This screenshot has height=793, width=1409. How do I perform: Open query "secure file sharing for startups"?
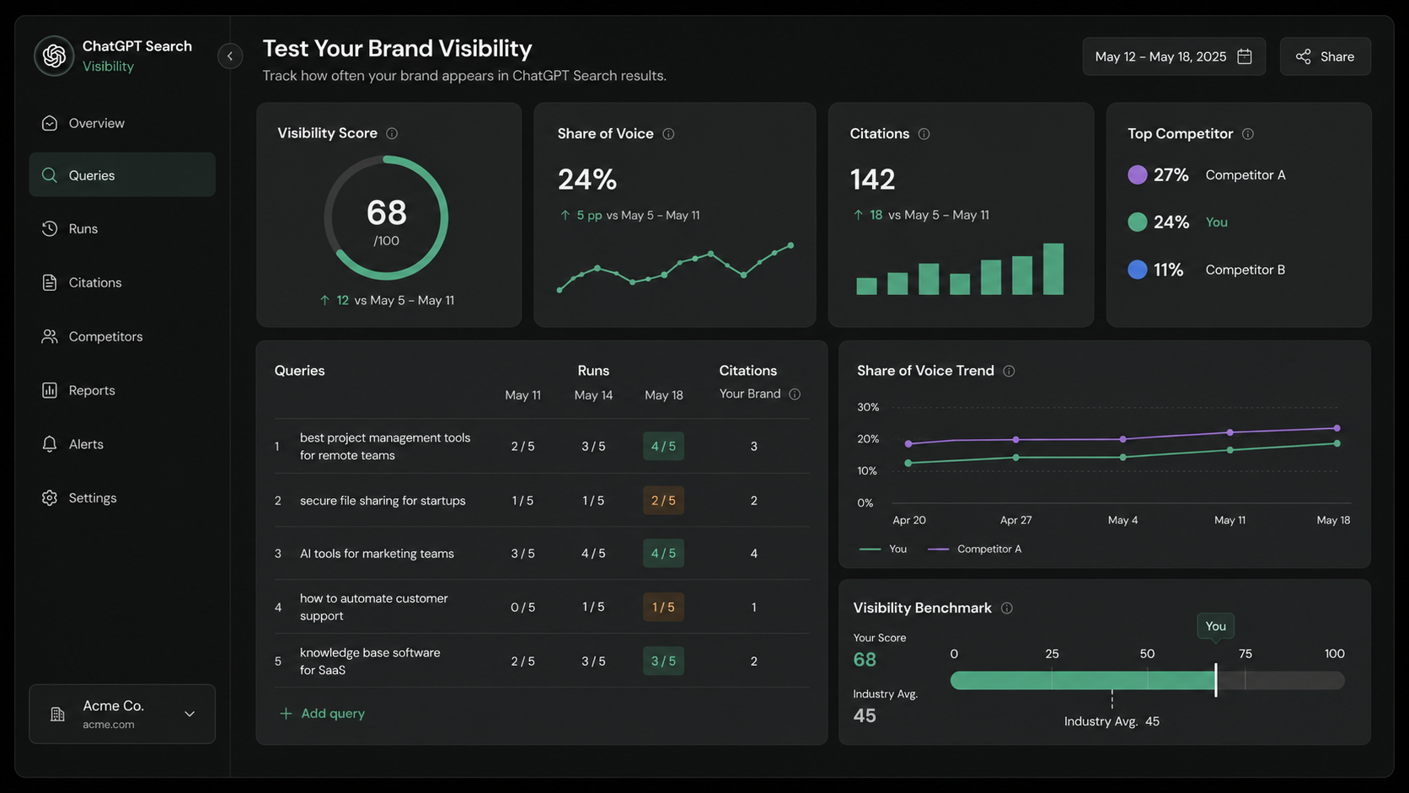pyautogui.click(x=383, y=501)
